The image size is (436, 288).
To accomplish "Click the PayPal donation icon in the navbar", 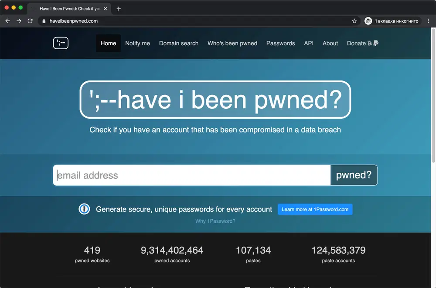I will [377, 43].
